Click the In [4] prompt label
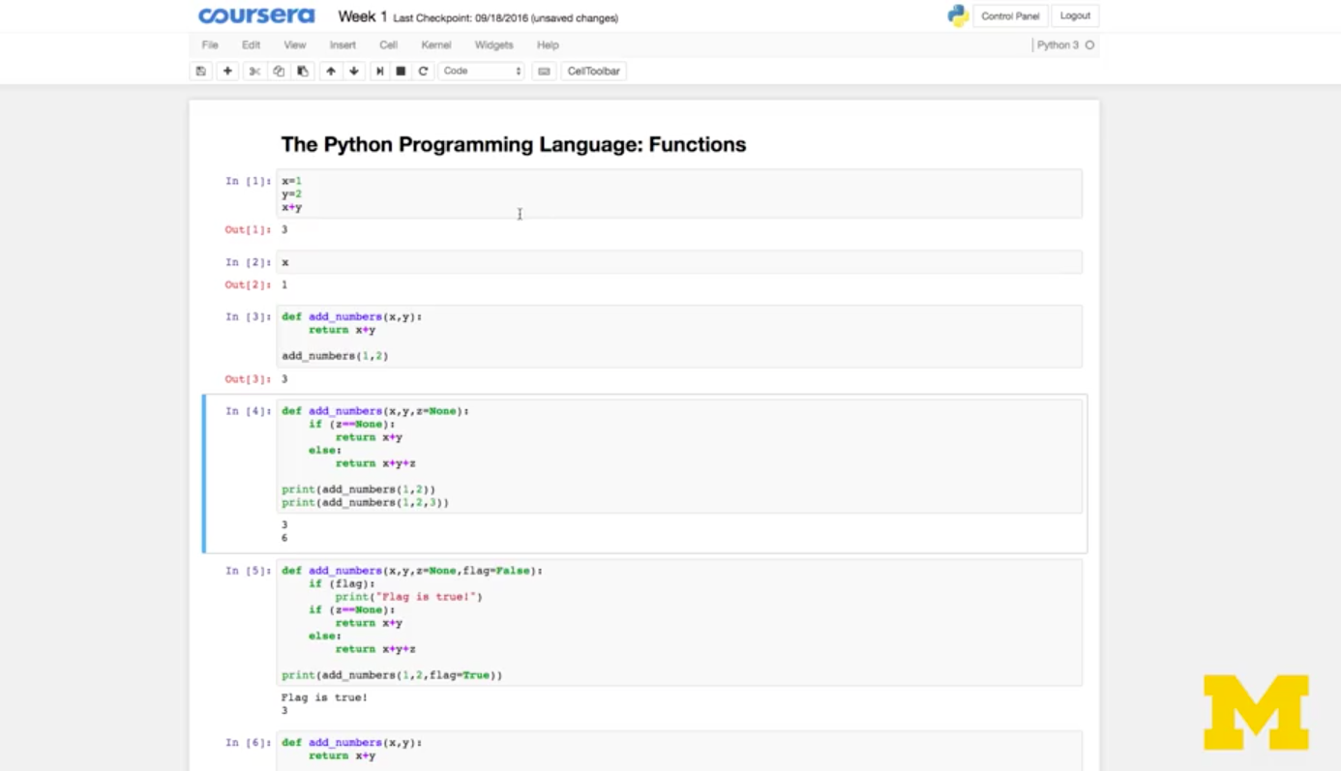1341x771 pixels. pyautogui.click(x=248, y=411)
